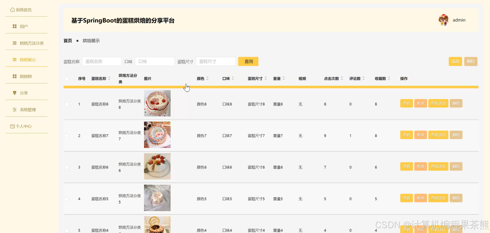Open cake thumbnail in 蛋糕名称5 row
This screenshot has width=490, height=233.
click(x=157, y=198)
